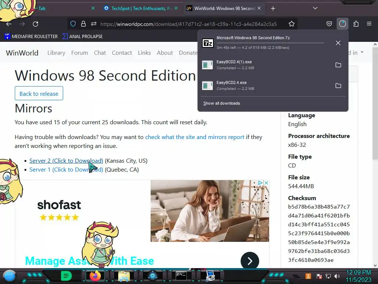Open the Extensions puzzle icon
The image size is (378, 284).
point(356,24)
